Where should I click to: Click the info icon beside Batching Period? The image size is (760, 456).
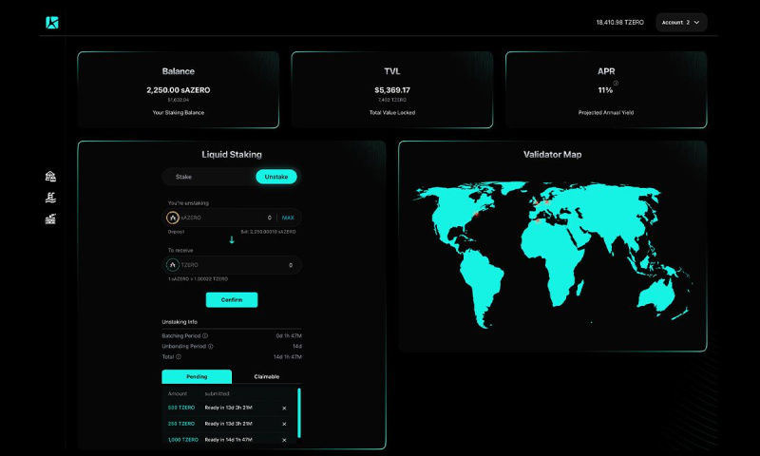pyautogui.click(x=205, y=335)
